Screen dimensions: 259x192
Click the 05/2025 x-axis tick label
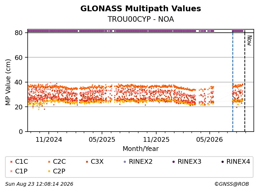[102, 140]
